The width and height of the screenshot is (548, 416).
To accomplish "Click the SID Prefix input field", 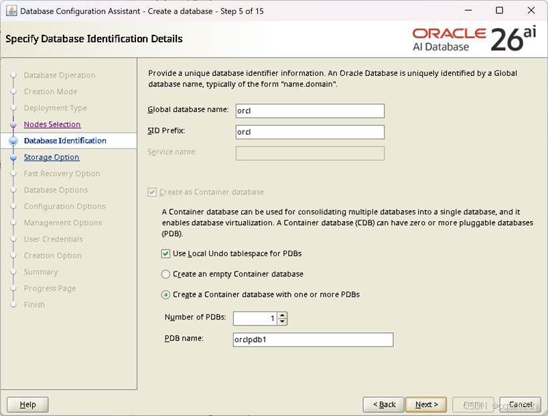I will (x=310, y=132).
